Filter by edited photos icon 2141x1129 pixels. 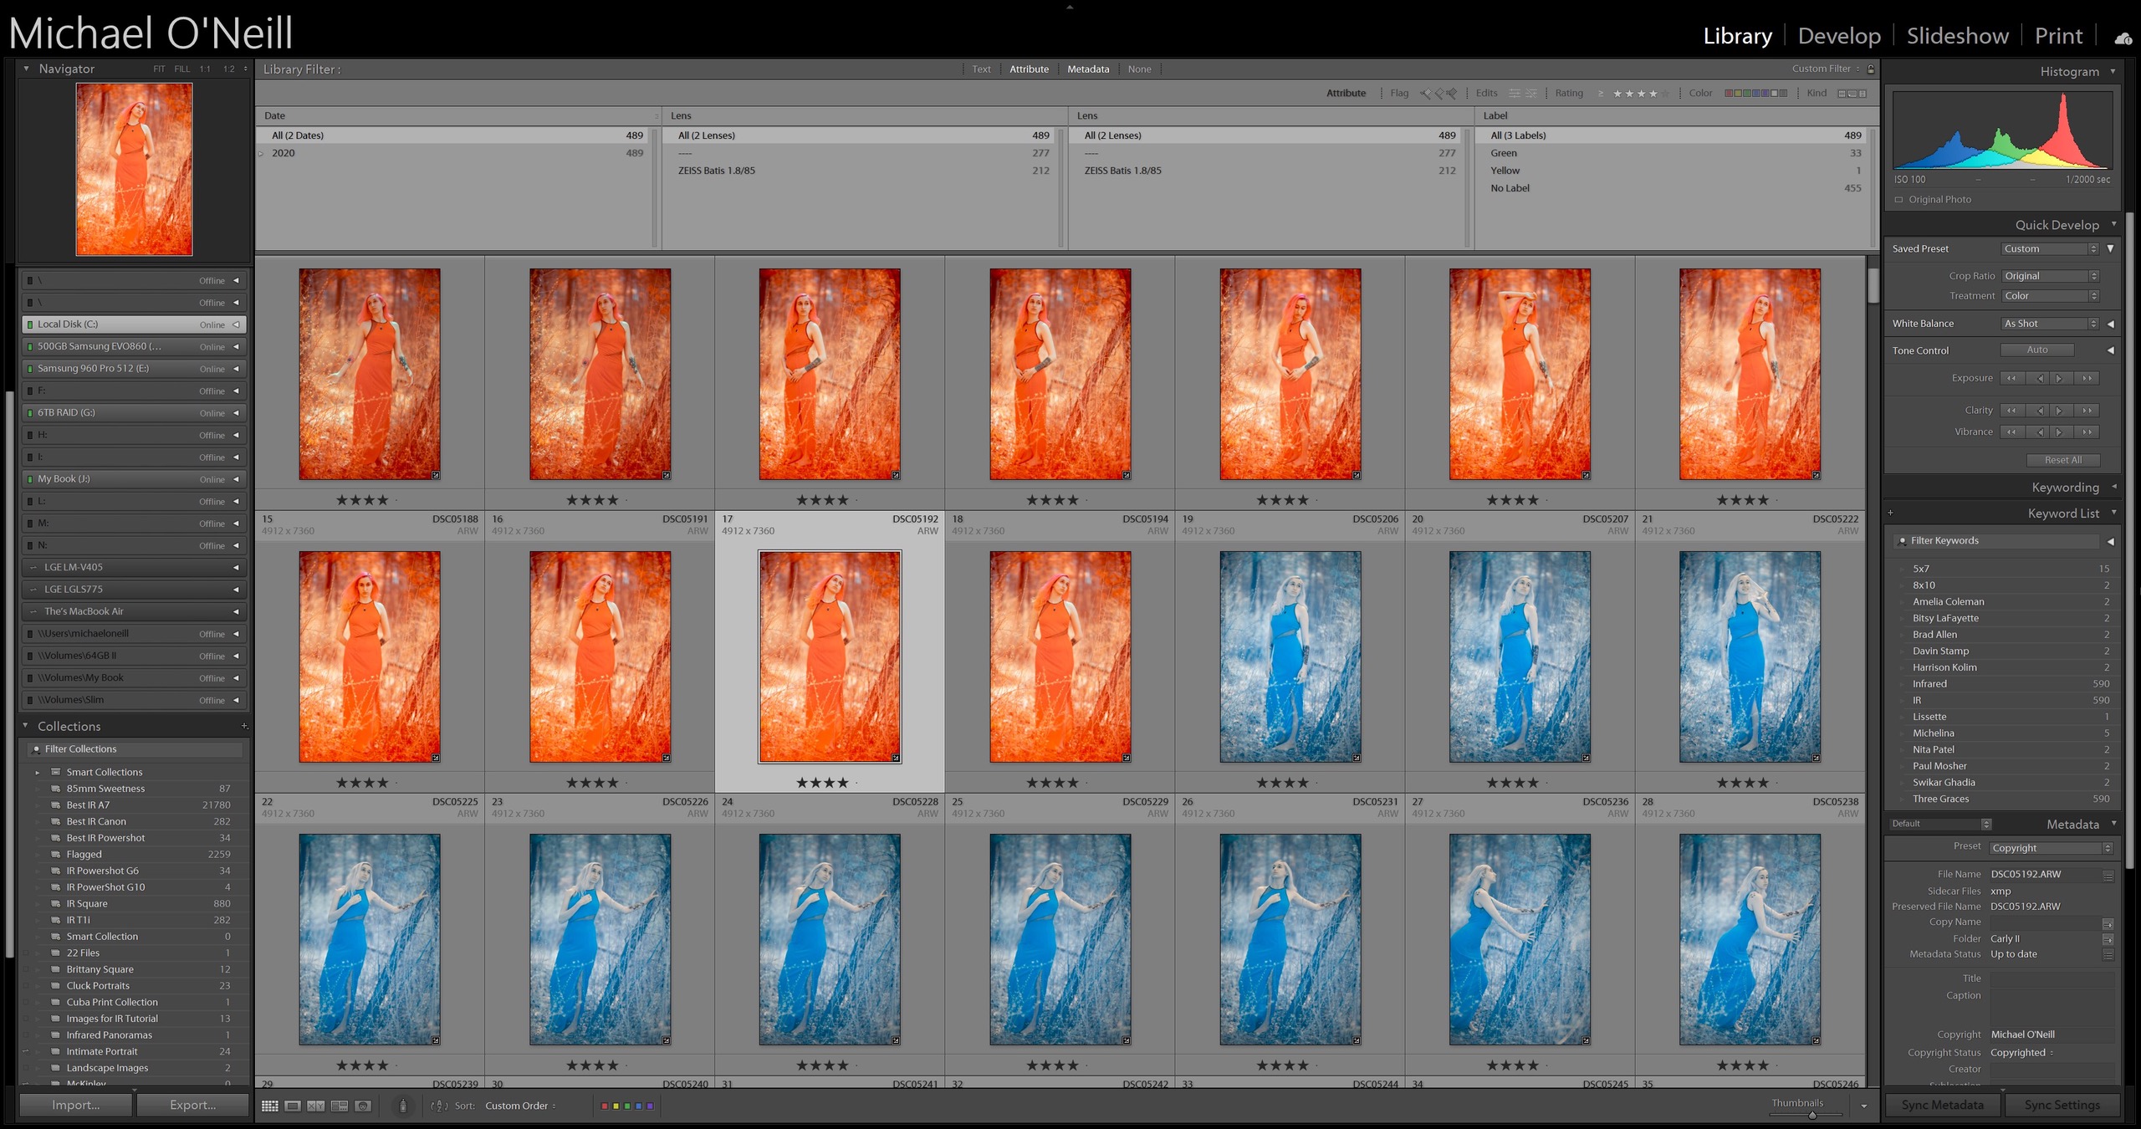point(1514,93)
